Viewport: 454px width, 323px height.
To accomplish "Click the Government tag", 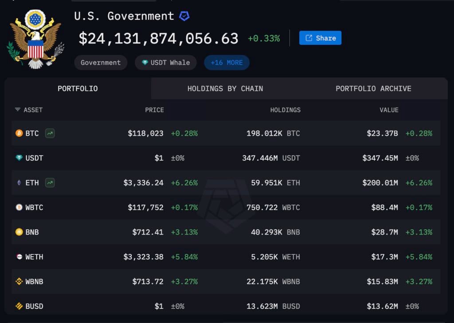I will [101, 63].
